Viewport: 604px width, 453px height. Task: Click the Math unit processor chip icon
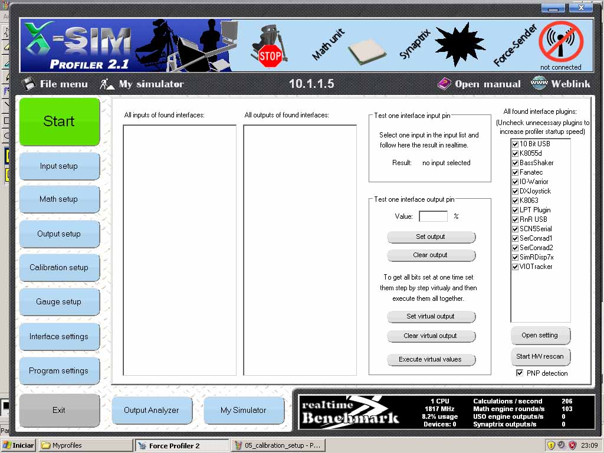pos(366,52)
